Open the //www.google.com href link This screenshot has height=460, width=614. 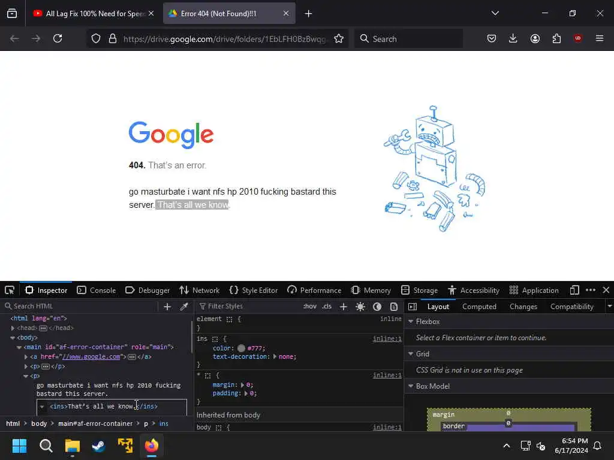tap(91, 357)
